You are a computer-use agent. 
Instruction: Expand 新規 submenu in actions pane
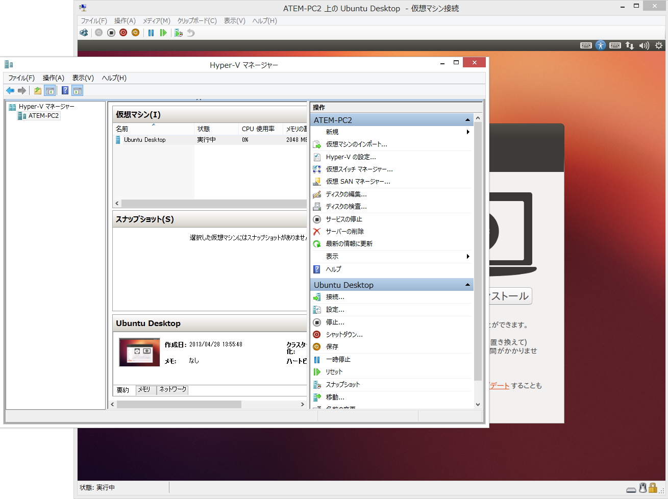pyautogui.click(x=467, y=132)
